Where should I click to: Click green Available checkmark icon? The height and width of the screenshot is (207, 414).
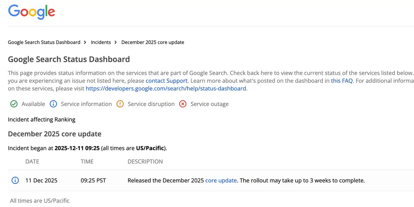coord(14,104)
